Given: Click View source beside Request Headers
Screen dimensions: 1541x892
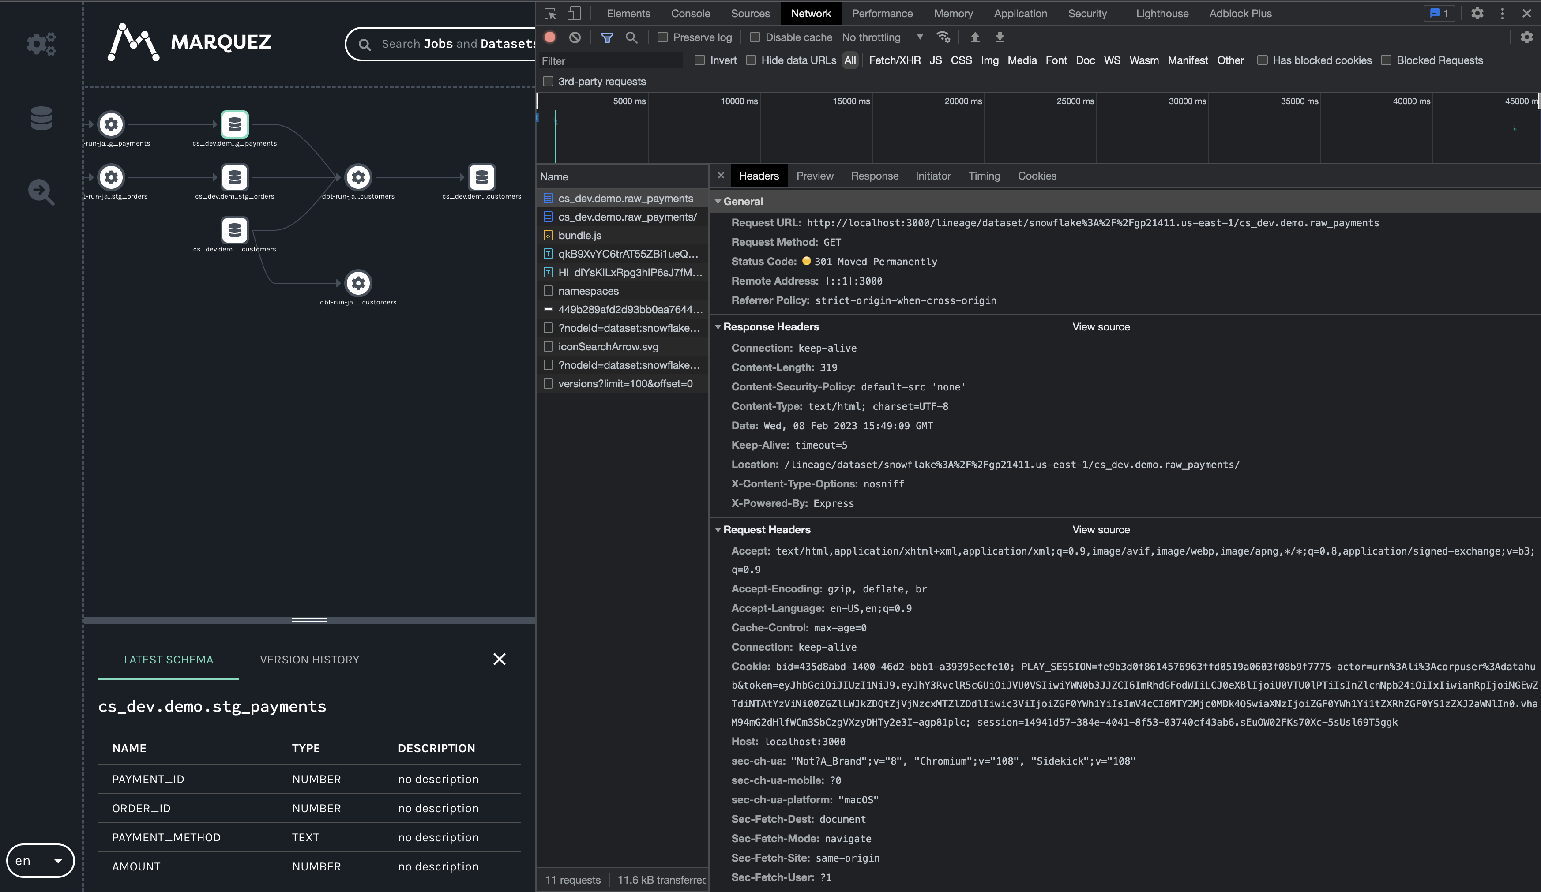Looking at the screenshot, I should click(1101, 529).
